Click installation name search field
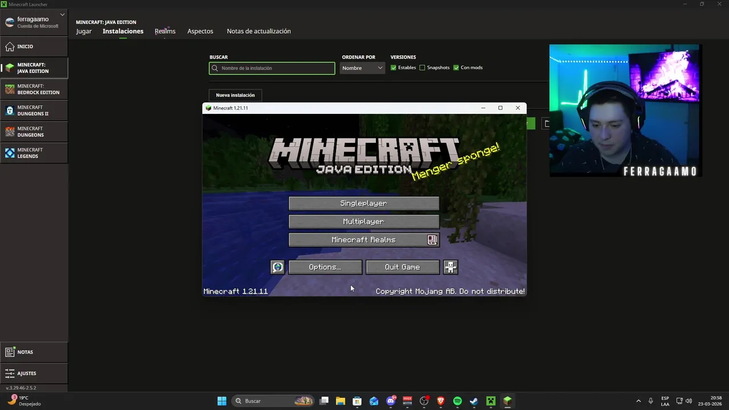 (272, 68)
